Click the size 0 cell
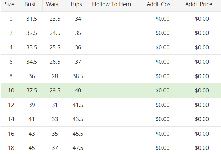 [11, 19]
